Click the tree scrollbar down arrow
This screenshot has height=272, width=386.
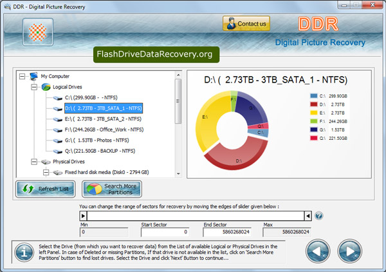[x=178, y=174]
